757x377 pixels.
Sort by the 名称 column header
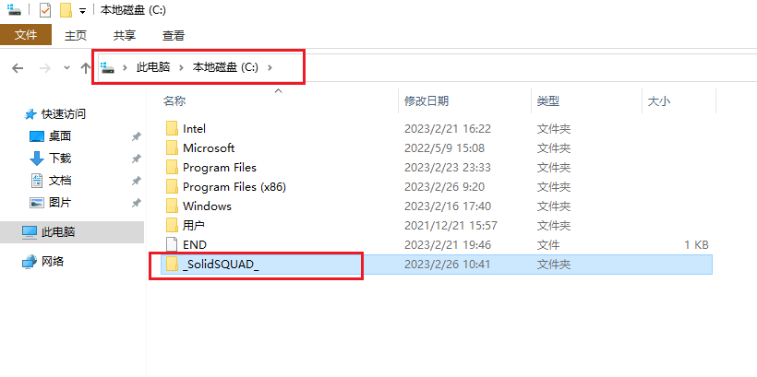[x=174, y=100]
